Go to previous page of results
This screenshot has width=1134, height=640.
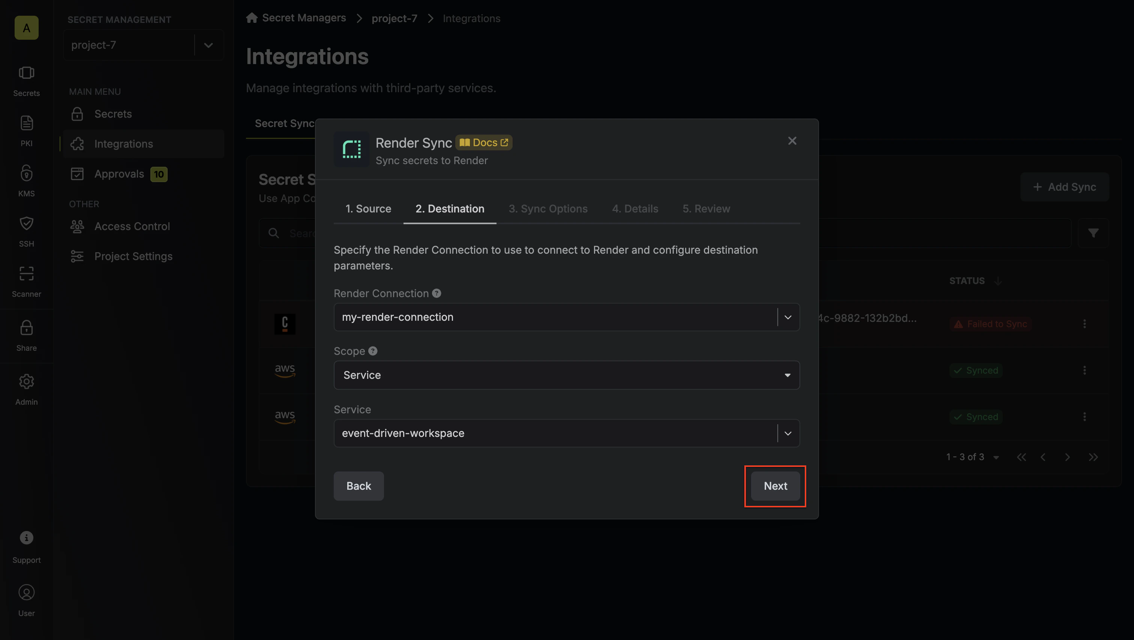point(1043,457)
